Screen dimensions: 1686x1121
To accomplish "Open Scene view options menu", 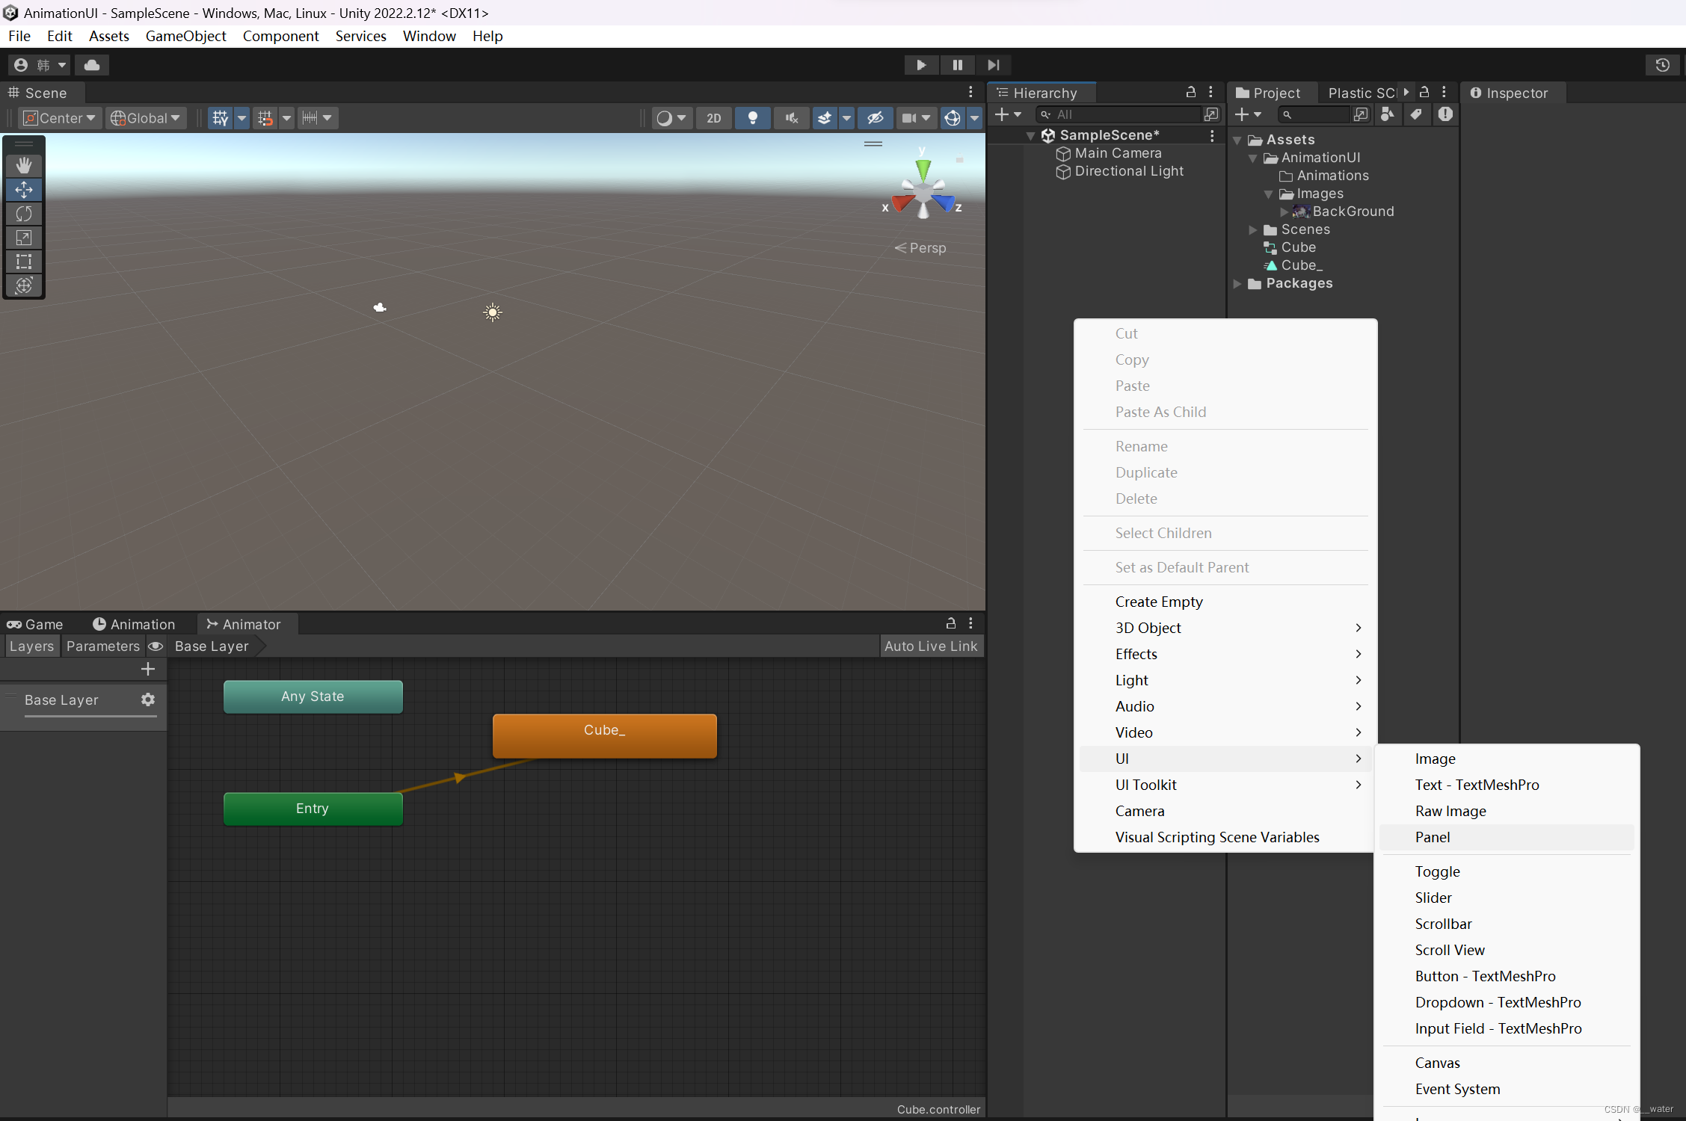I will tap(970, 92).
